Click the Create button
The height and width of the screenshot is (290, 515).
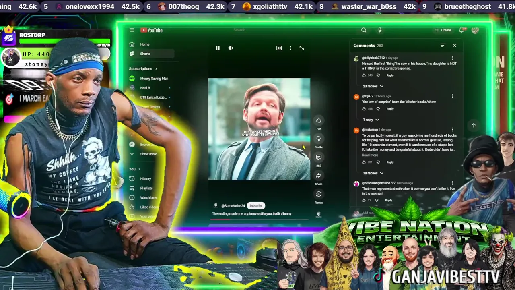tap(443, 30)
